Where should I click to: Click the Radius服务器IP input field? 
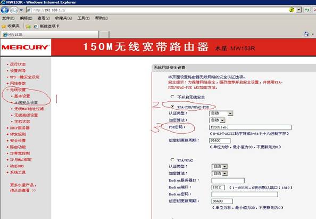click(x=228, y=181)
